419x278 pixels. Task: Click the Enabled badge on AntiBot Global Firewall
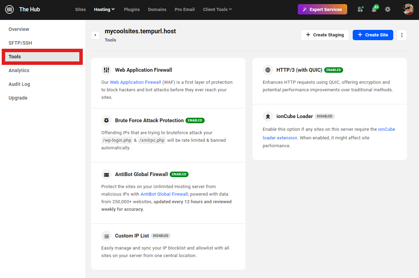click(x=179, y=174)
